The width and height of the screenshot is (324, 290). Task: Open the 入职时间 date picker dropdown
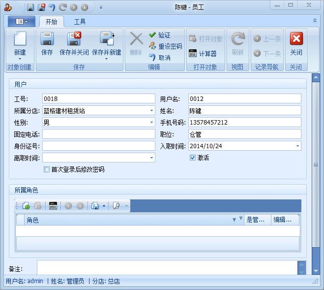click(297, 146)
